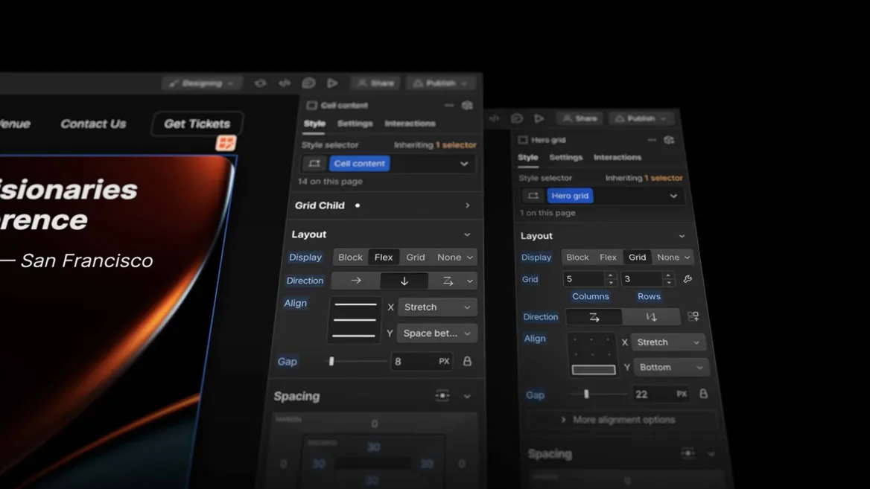Set display to Block in Hero grid panel

(577, 258)
